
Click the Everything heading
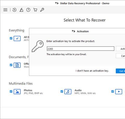(x=16, y=30)
